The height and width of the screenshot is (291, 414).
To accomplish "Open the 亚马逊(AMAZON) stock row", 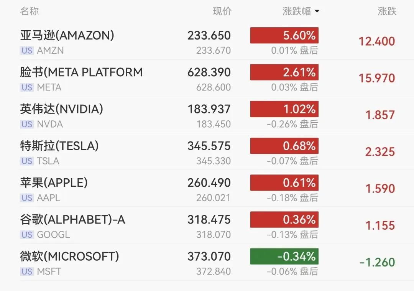I will 67,35.
